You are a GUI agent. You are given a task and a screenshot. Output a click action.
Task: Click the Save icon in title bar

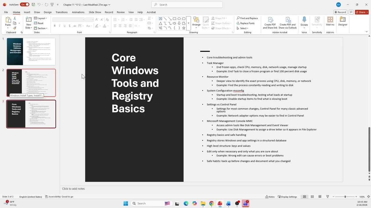tap(33, 5)
